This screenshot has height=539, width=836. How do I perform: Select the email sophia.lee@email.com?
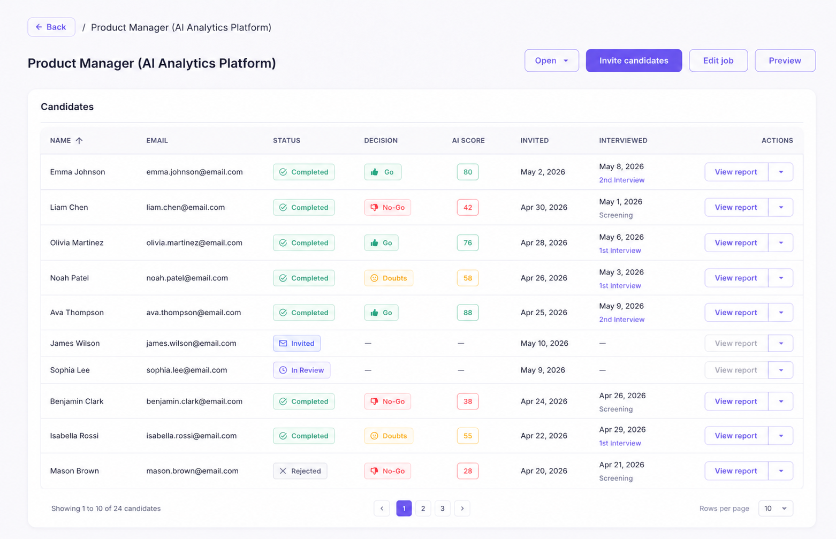[187, 370]
